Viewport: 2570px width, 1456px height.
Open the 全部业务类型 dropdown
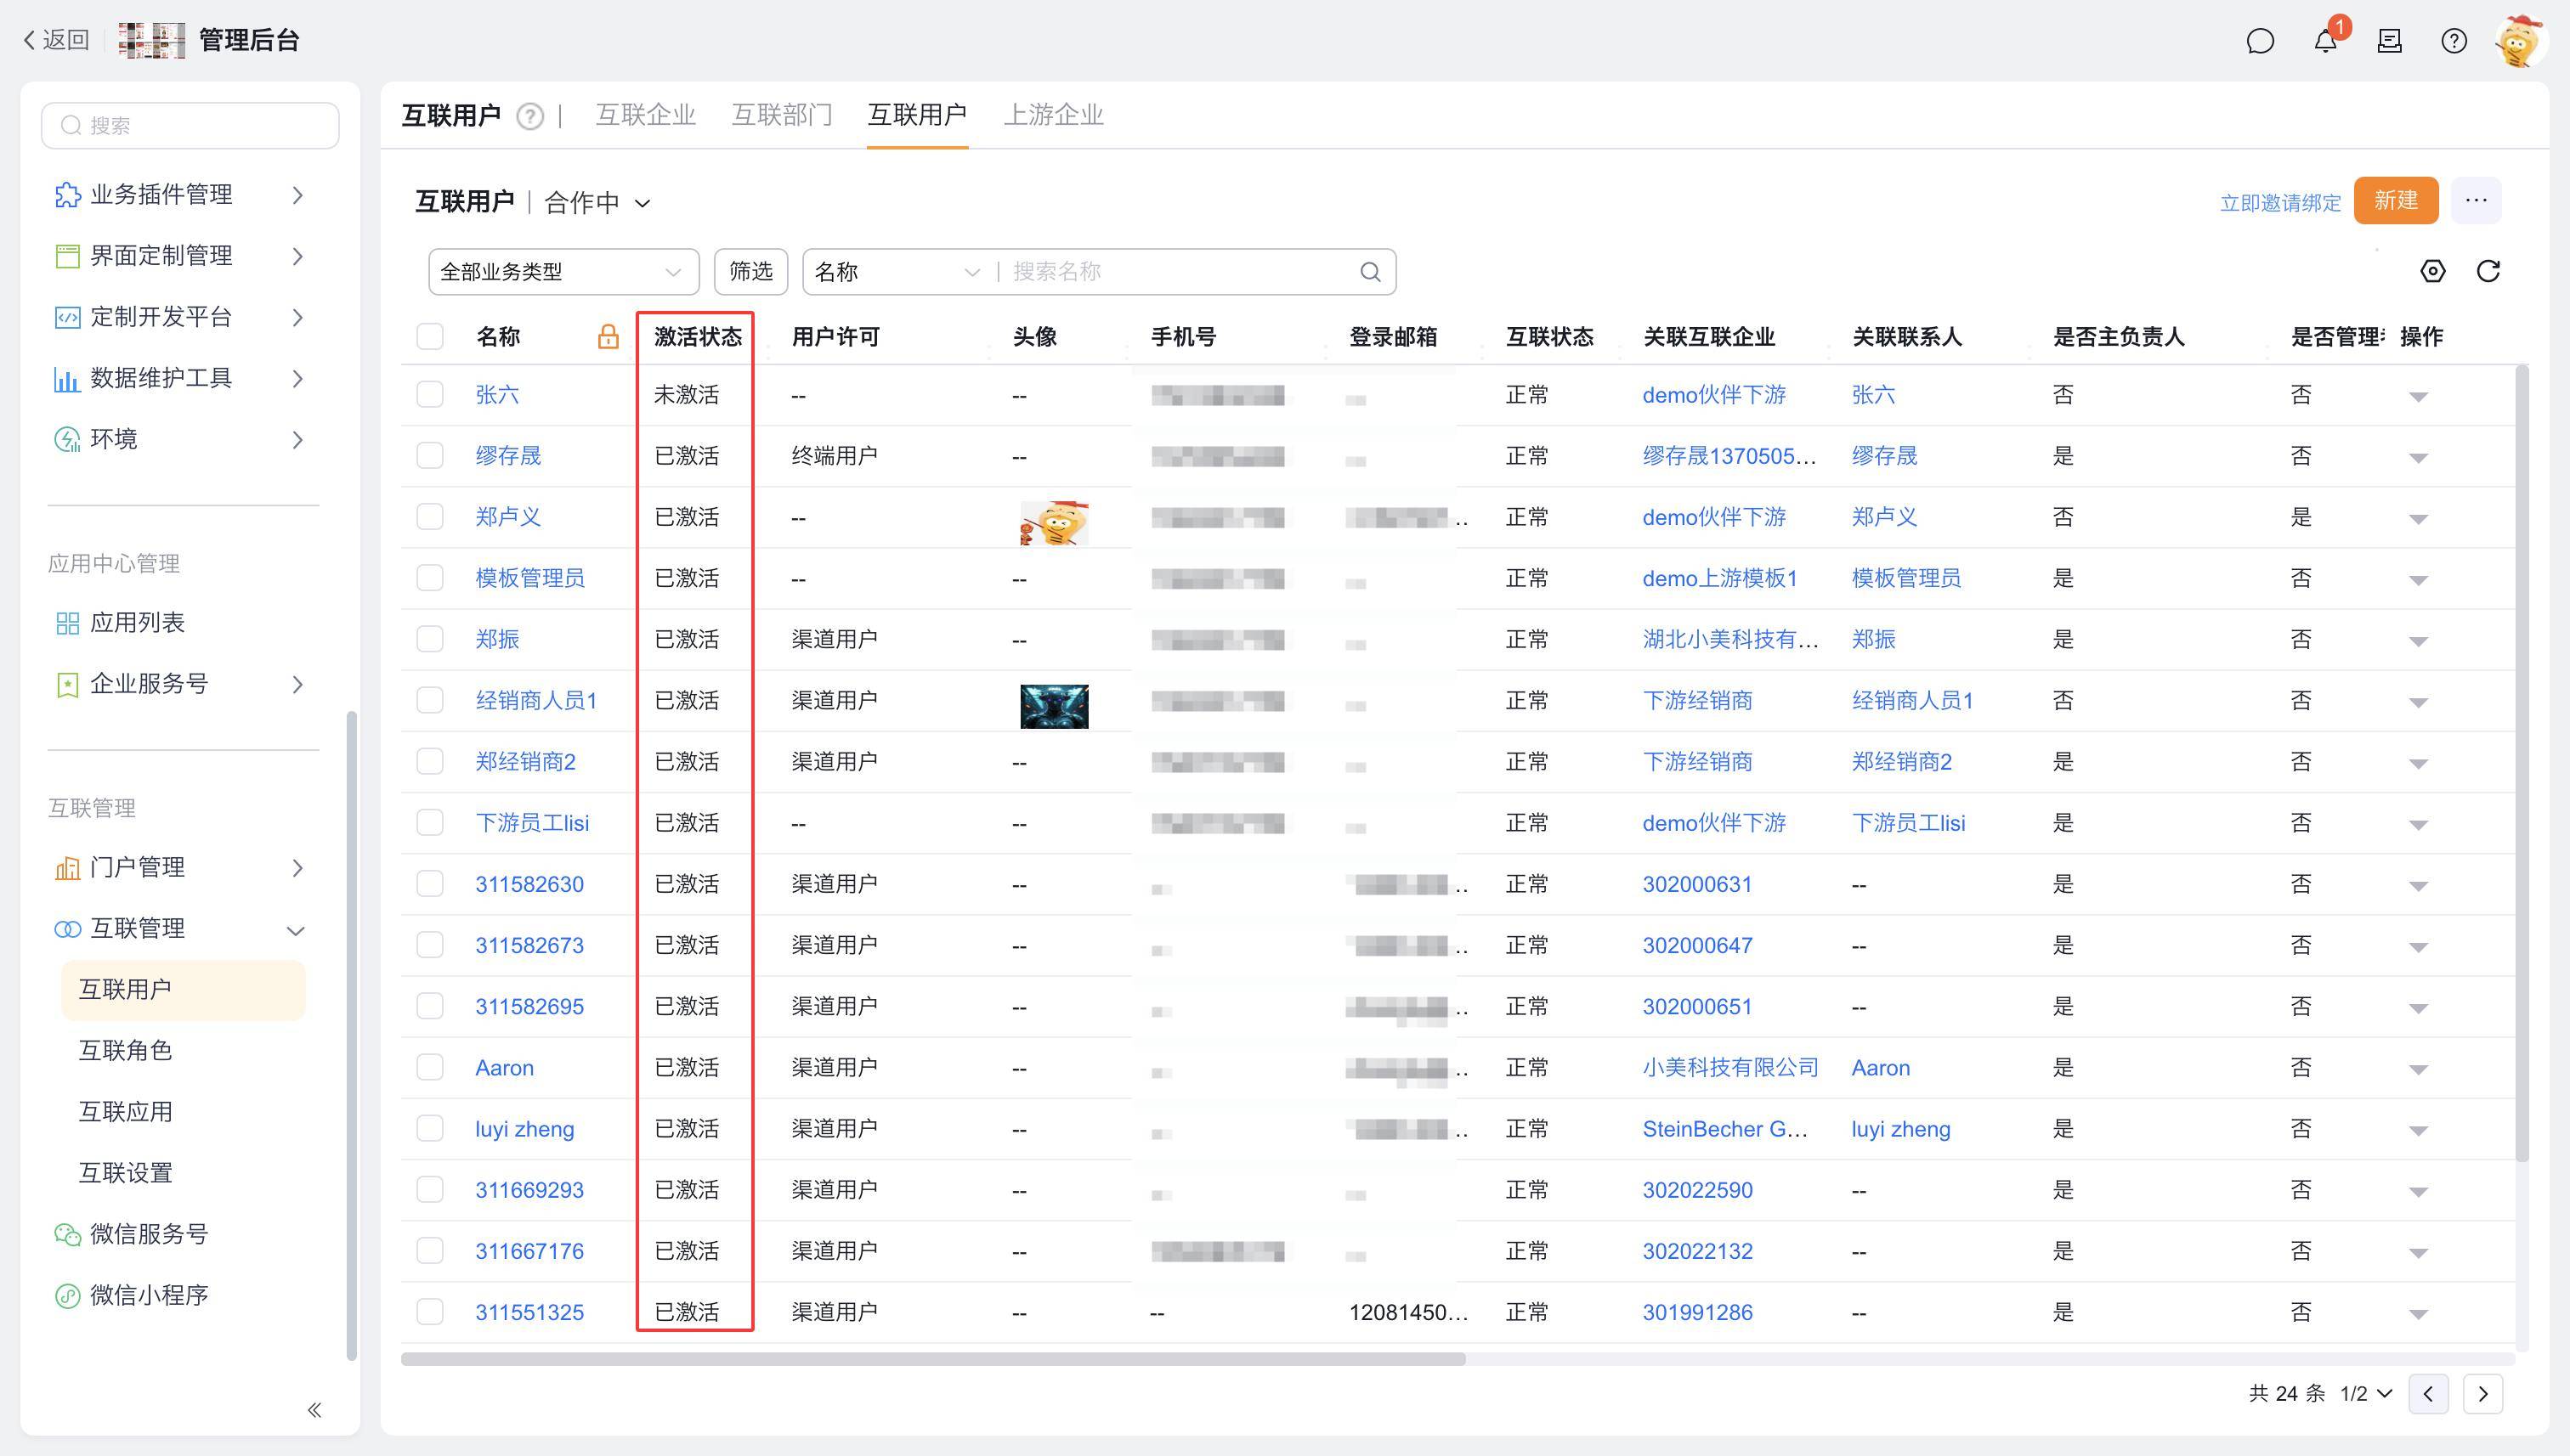point(563,272)
